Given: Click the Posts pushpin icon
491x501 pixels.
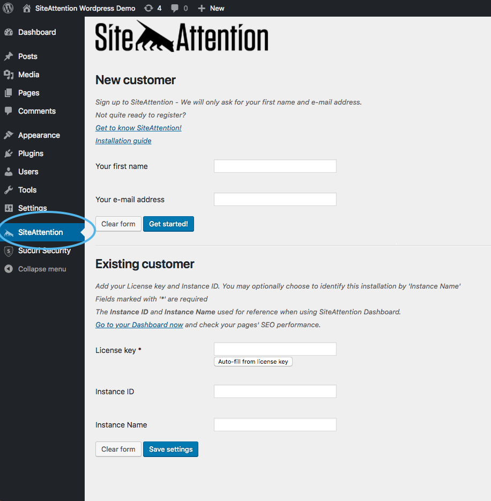Looking at the screenshot, I should click(x=9, y=56).
